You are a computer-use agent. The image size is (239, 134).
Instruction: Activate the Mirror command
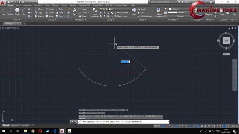(x=50, y=13)
